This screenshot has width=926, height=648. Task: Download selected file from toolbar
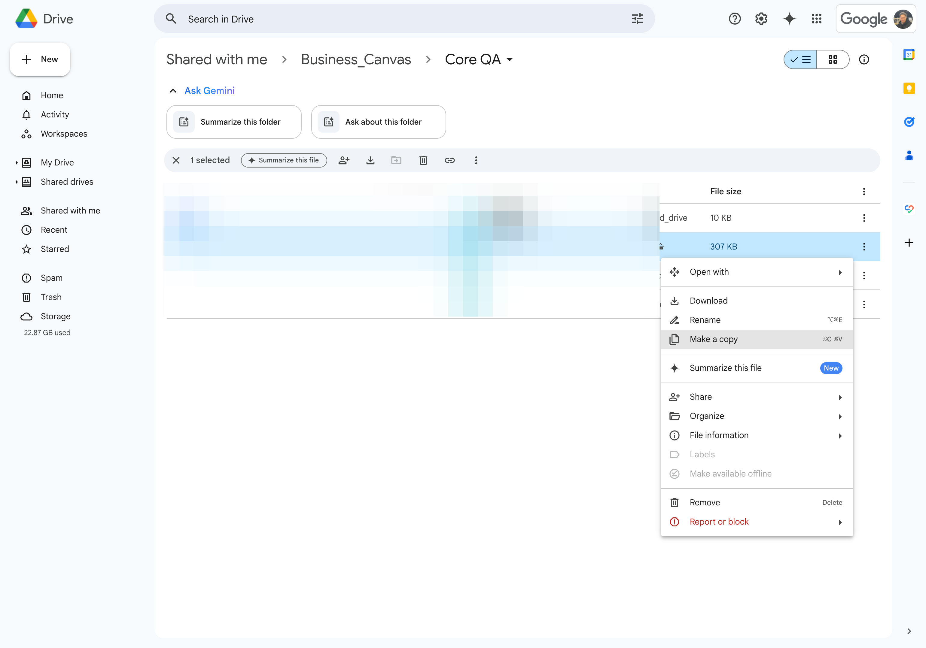point(370,160)
